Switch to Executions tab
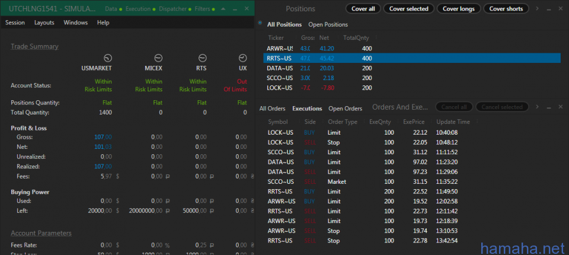Viewport: 569px width, 255px height. (x=307, y=109)
